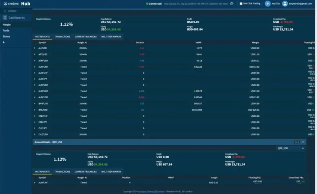Open MULTI TIER MARGIN tab in Account Details tile
This screenshot has height=194, width=317.
[111, 172]
